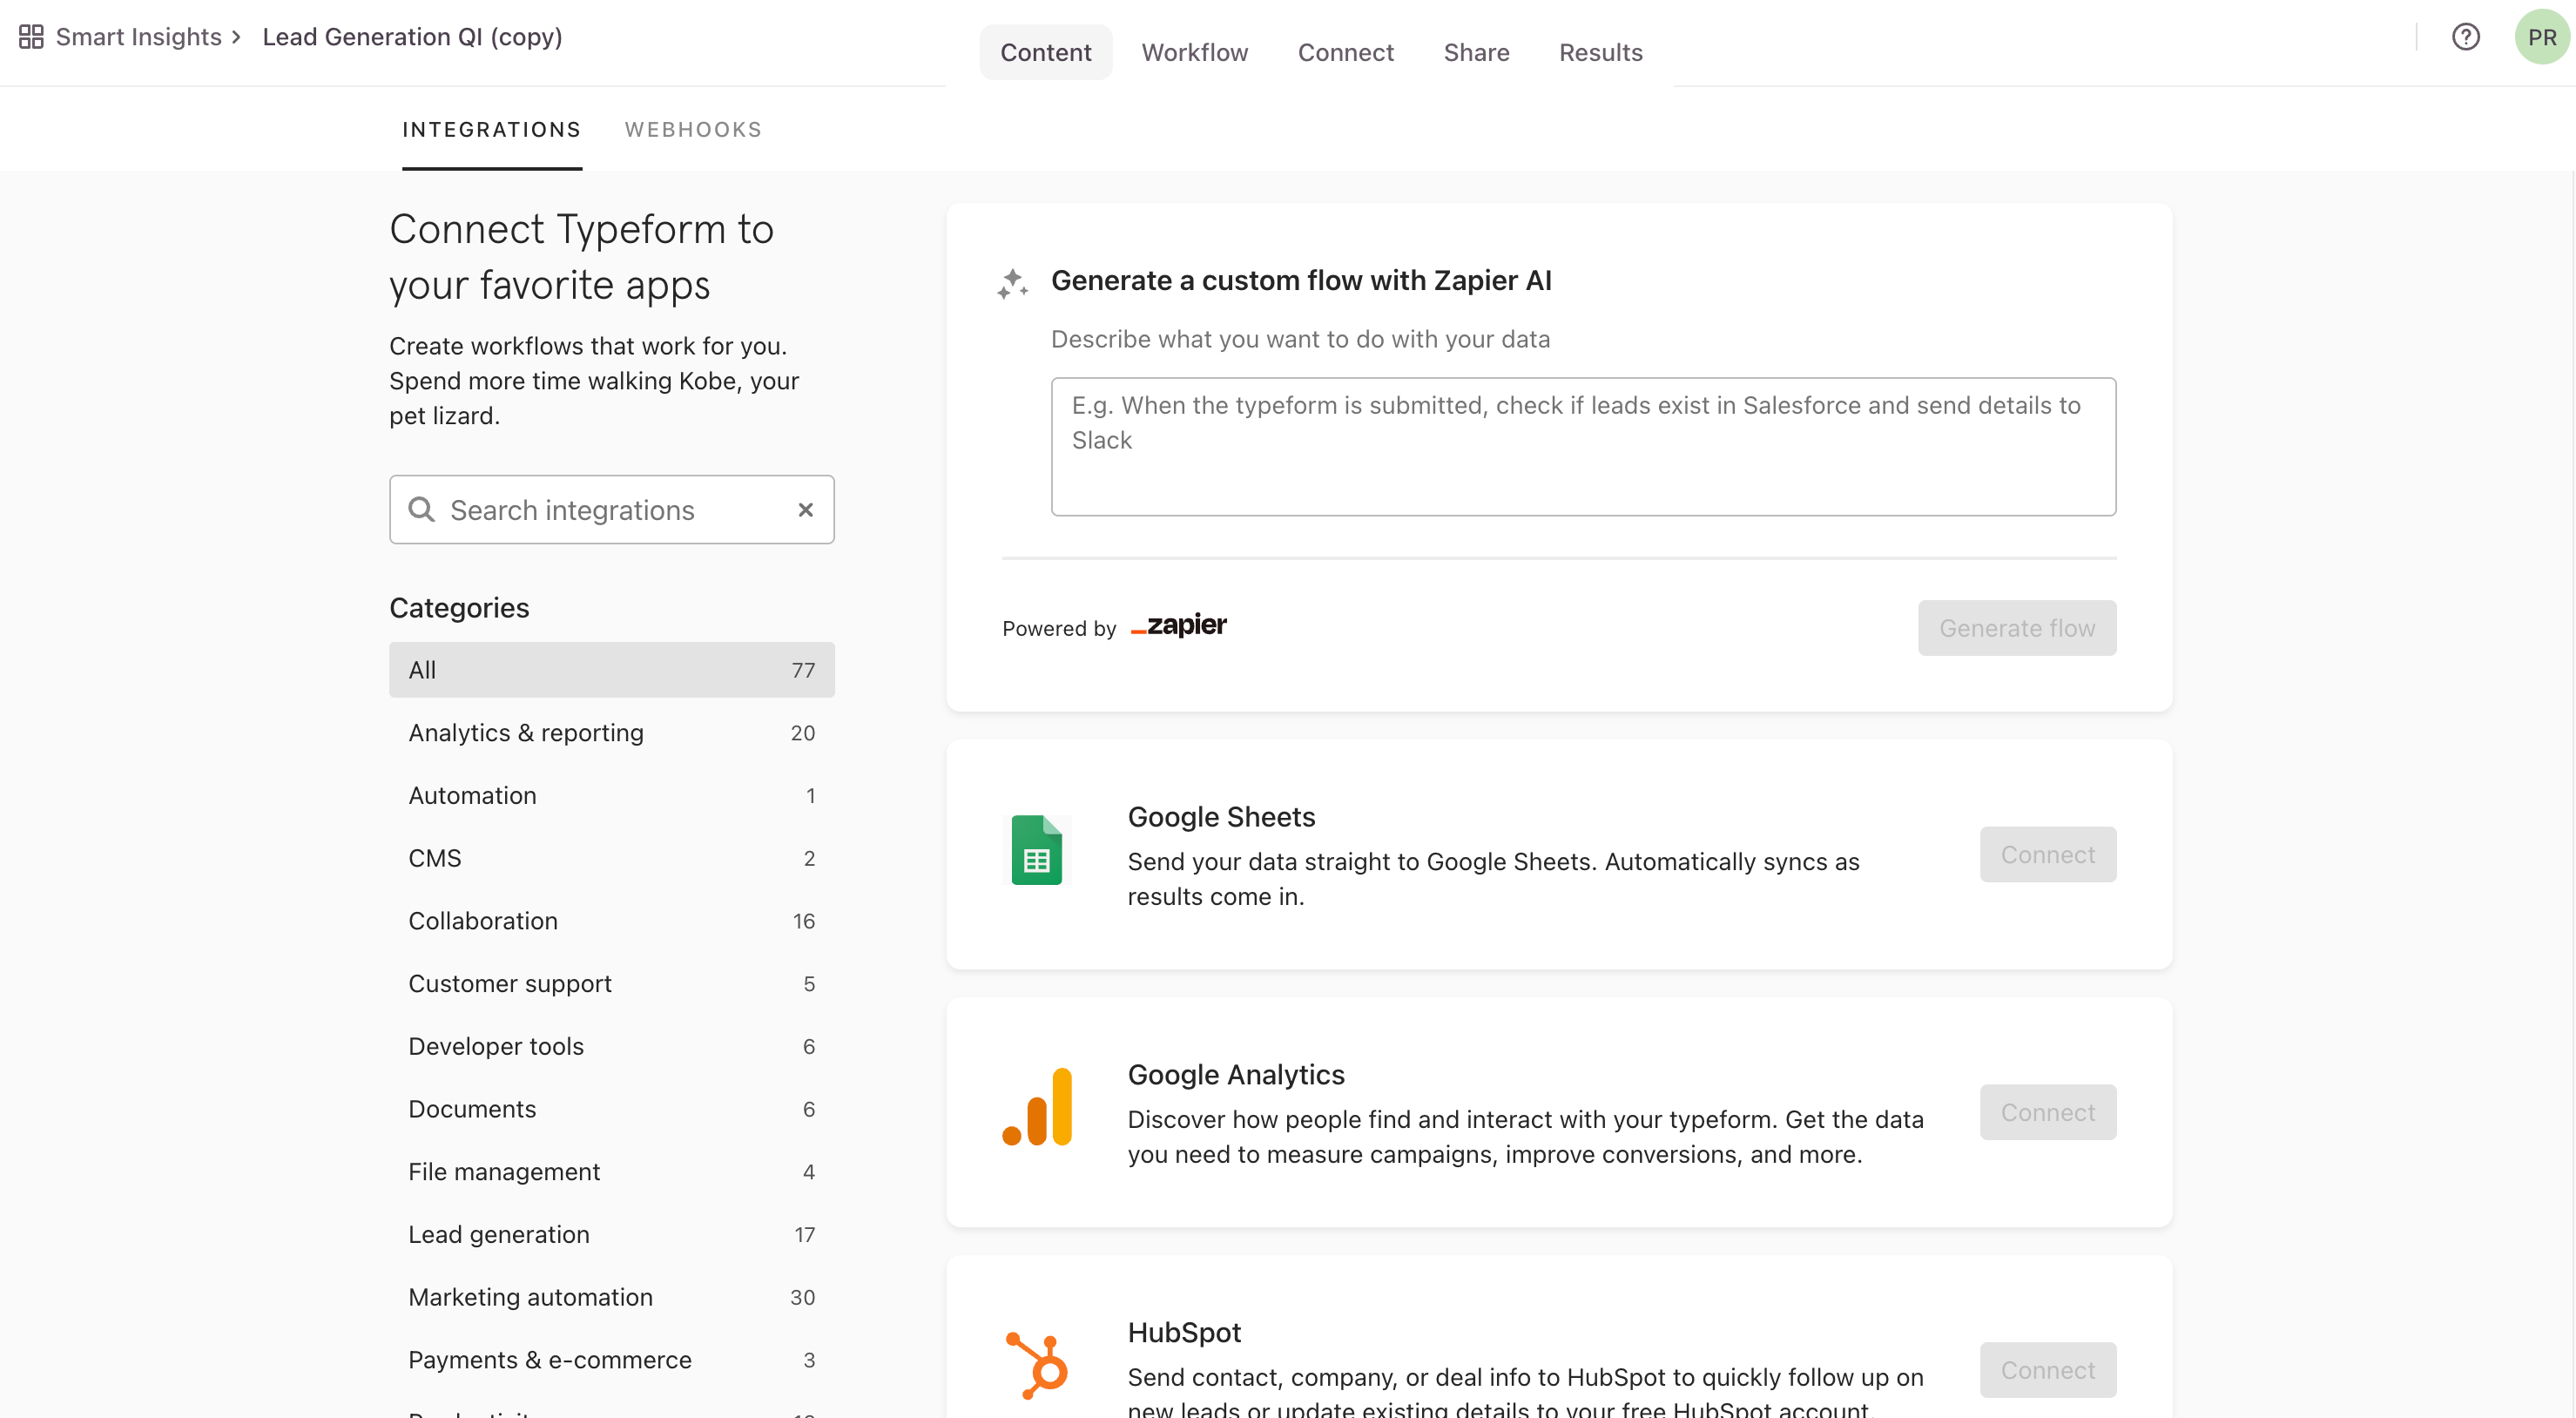Click the HubSpot heading
The width and height of the screenshot is (2576, 1418).
[x=1184, y=1333]
